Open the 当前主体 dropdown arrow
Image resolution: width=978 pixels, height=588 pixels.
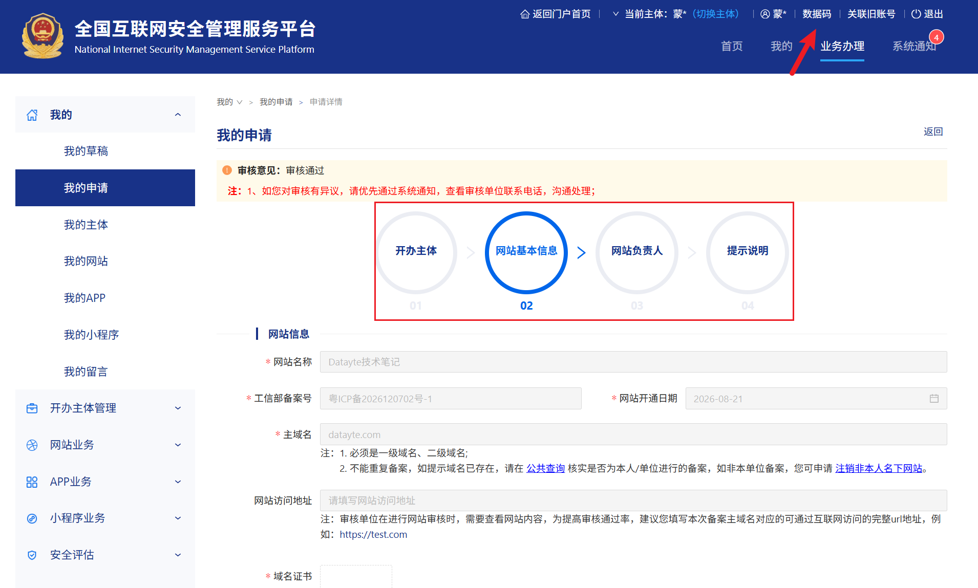coord(616,14)
